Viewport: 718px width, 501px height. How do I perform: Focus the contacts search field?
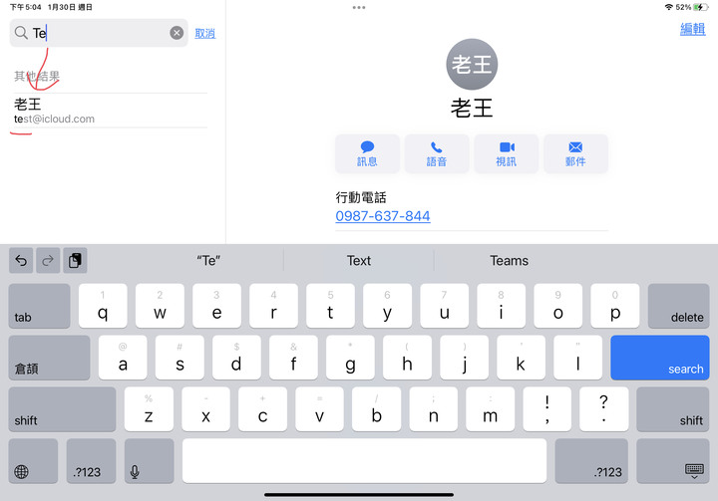tap(99, 33)
